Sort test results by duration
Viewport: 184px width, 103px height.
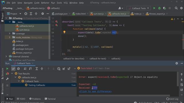(x=30, y=69)
